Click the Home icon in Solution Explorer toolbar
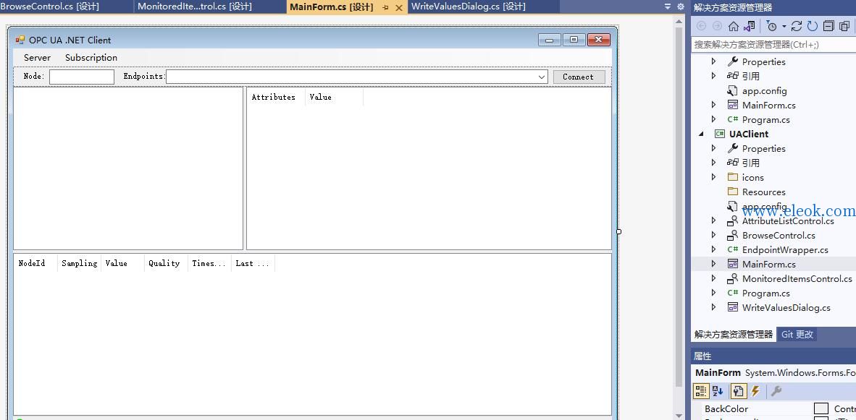 (733, 26)
